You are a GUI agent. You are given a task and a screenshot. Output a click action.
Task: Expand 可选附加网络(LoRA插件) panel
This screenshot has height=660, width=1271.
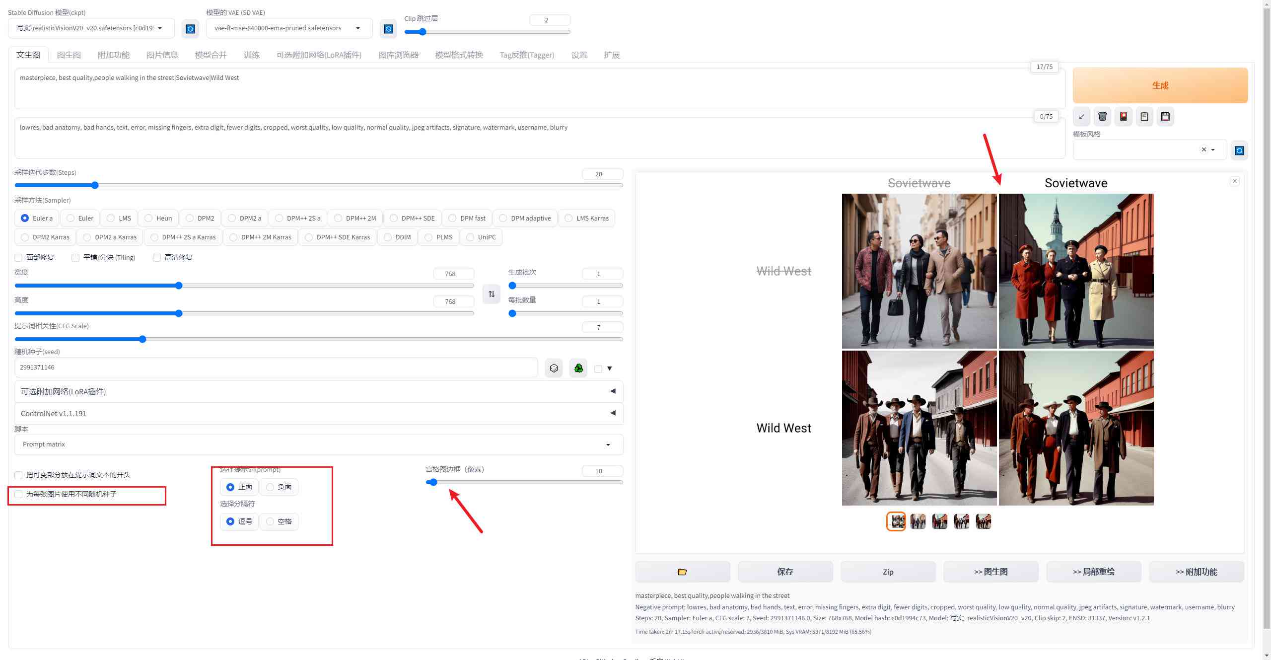click(611, 391)
